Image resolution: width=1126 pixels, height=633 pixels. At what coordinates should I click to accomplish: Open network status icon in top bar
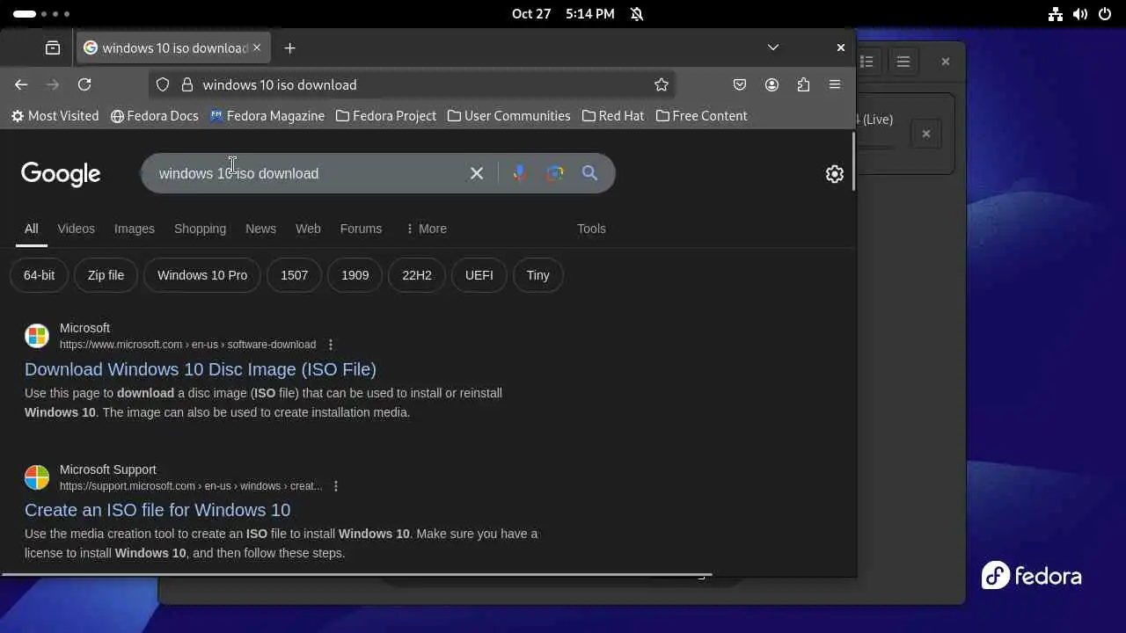coord(1056,14)
